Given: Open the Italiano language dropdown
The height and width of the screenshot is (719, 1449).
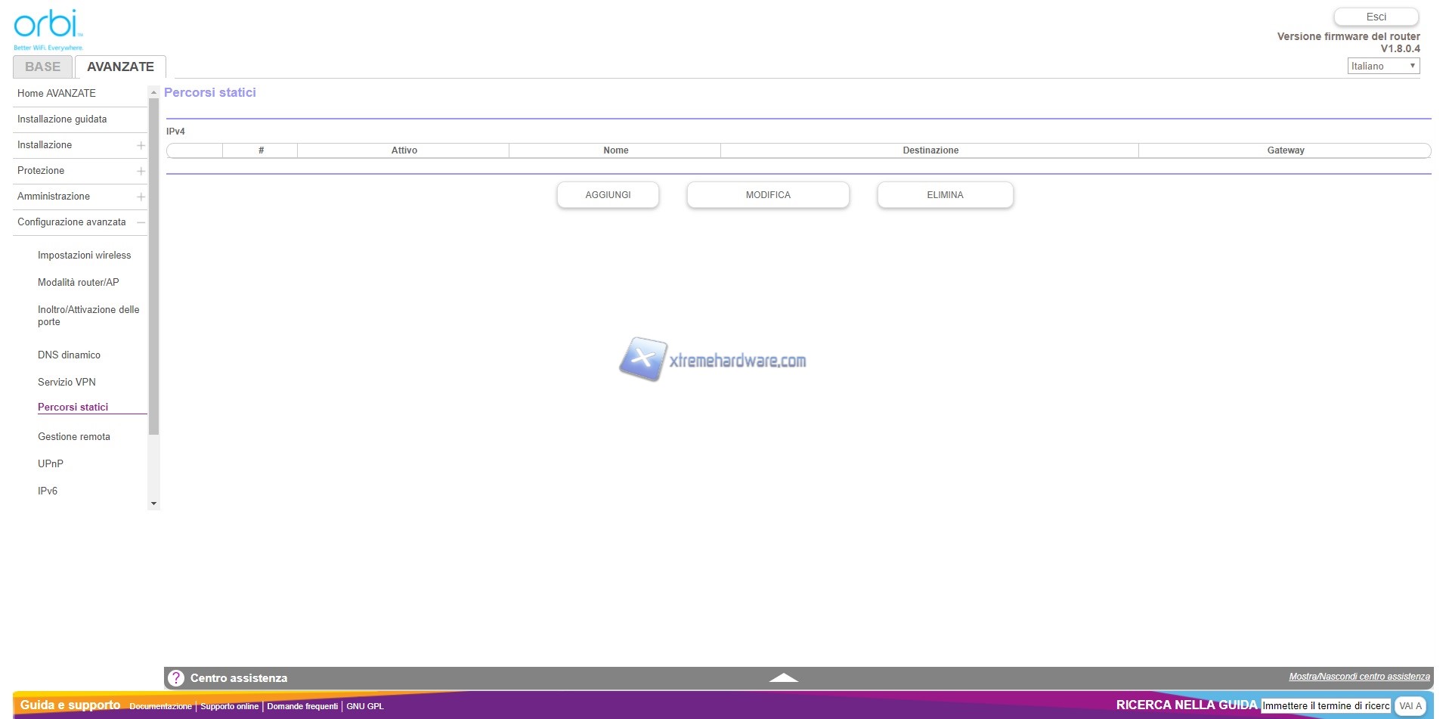Looking at the screenshot, I should pos(1382,67).
